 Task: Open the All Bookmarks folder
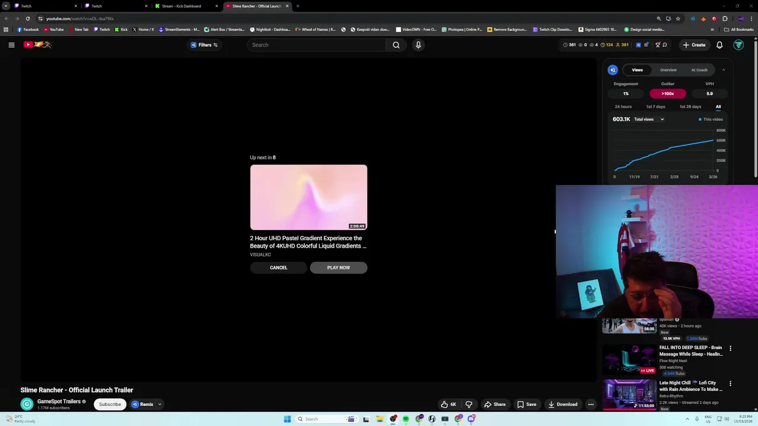point(739,30)
